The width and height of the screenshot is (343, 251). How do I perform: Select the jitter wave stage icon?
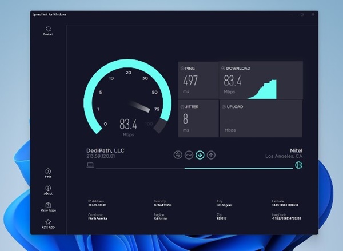189,155
